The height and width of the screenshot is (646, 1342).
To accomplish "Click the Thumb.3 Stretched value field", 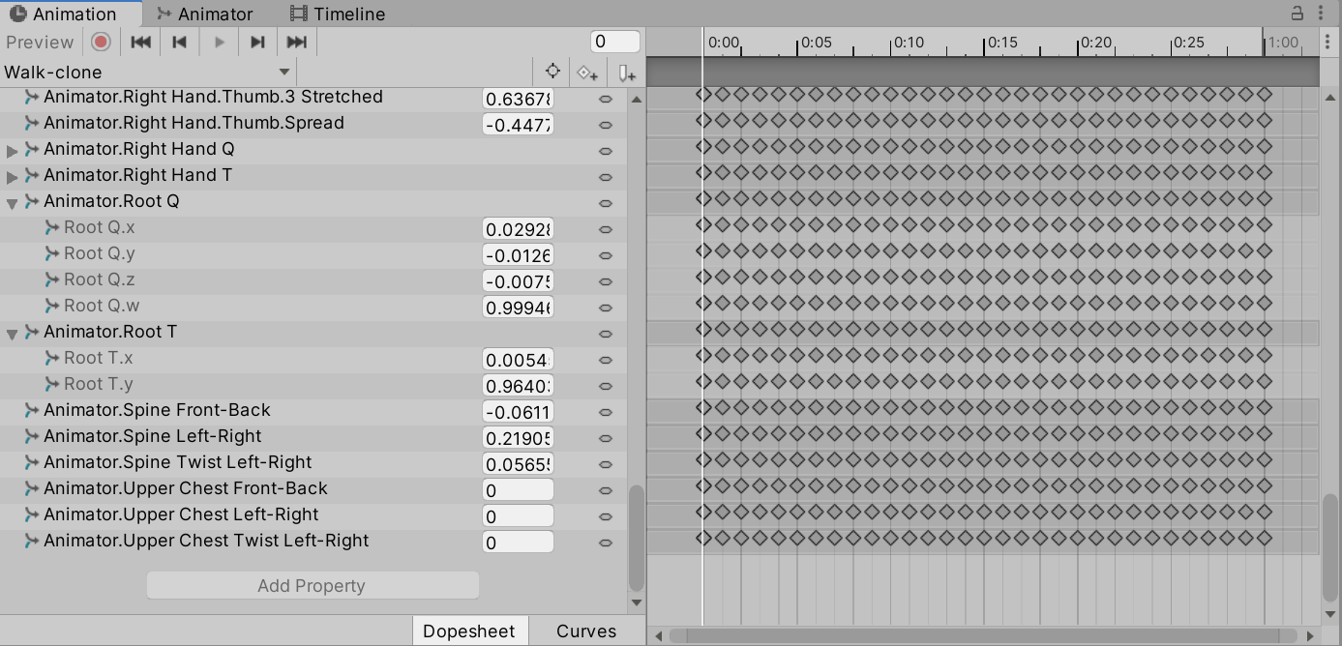I will click(x=518, y=99).
